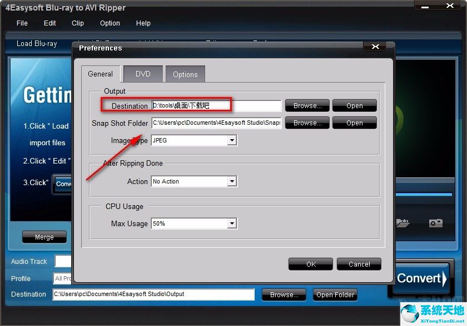Switch to the General tab in Preferences
The width and height of the screenshot is (467, 326).
pos(101,74)
